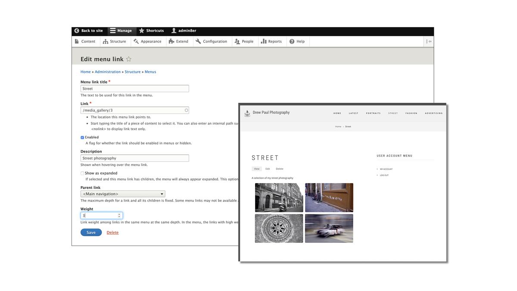Click the Delete link
517x291 pixels.
pyautogui.click(x=112, y=232)
